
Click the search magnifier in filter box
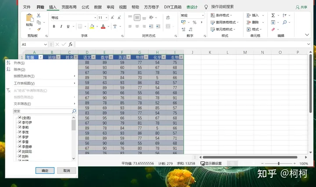pyautogui.click(x=74, y=111)
